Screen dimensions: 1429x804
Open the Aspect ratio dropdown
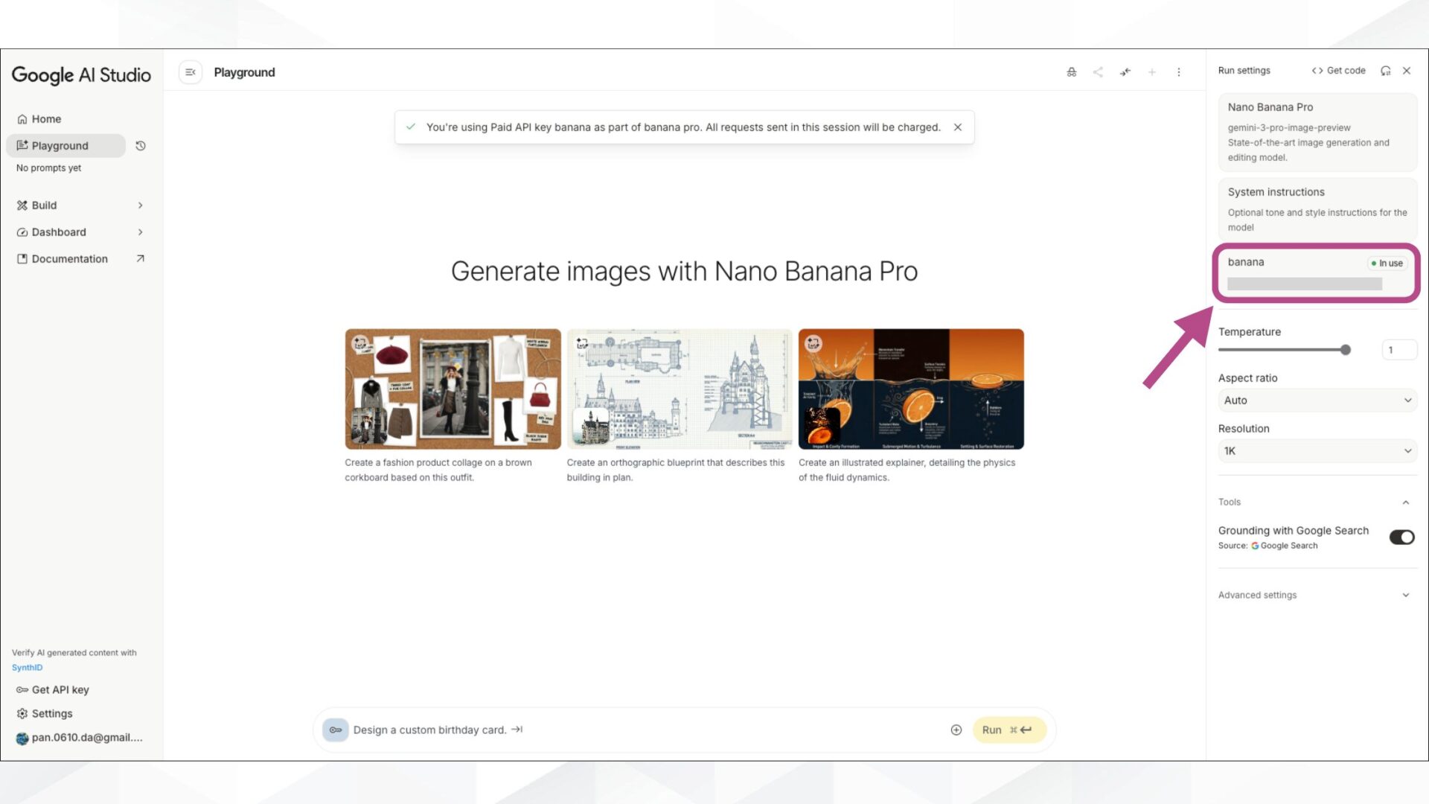coord(1317,401)
